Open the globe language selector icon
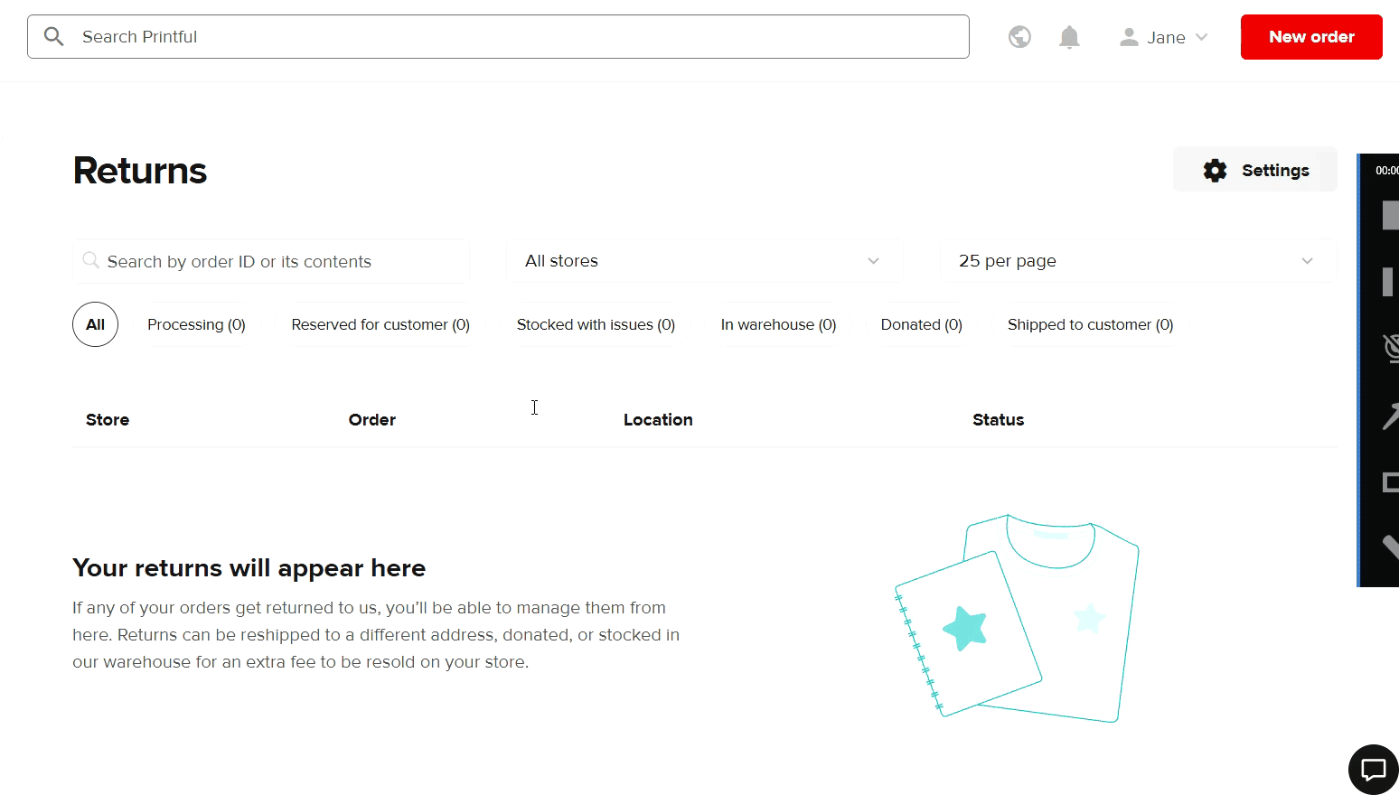This screenshot has height=804, width=1399. click(1019, 37)
